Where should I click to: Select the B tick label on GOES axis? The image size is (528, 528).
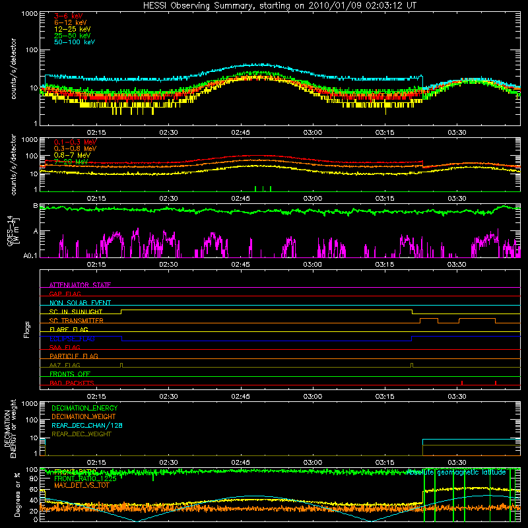tap(36, 205)
